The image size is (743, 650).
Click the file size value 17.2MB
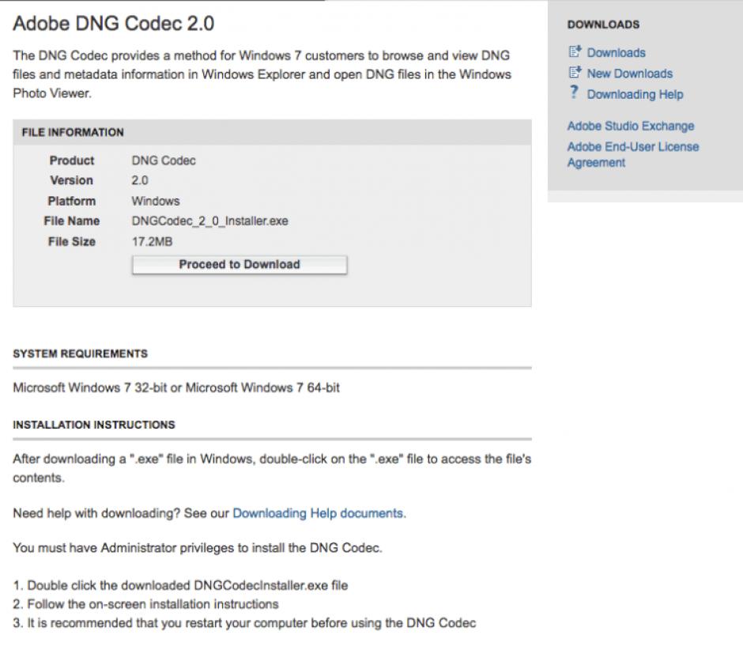pos(152,242)
